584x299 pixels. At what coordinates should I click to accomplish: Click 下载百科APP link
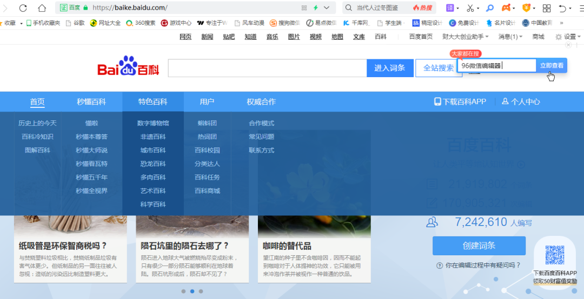[x=460, y=101]
